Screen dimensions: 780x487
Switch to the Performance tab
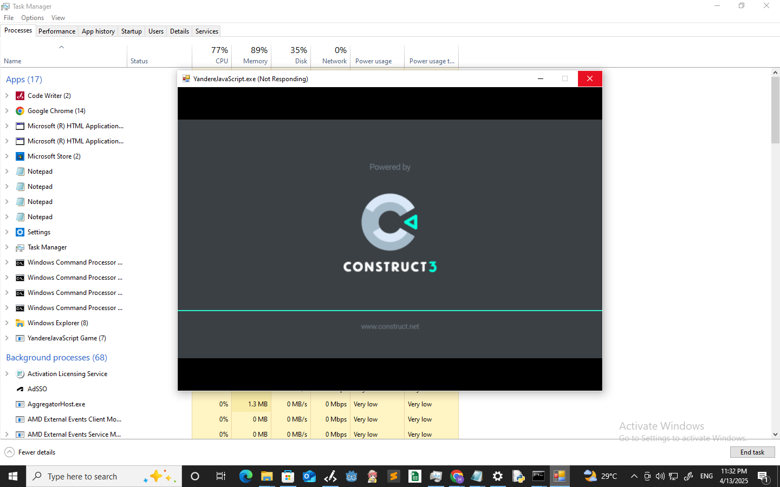tap(57, 31)
